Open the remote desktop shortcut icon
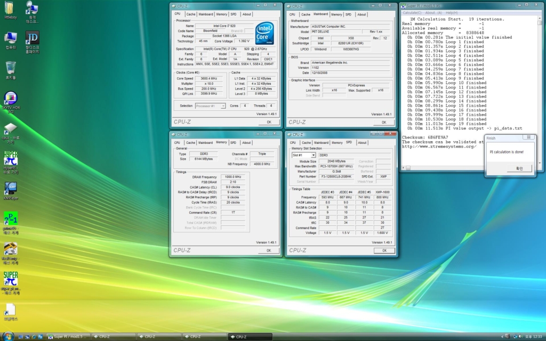 [x=32, y=12]
